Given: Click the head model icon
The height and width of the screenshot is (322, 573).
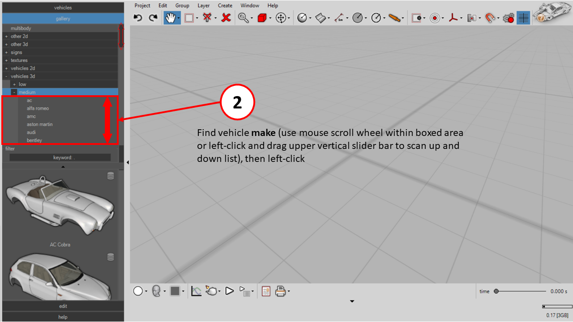Looking at the screenshot, I should [x=156, y=291].
